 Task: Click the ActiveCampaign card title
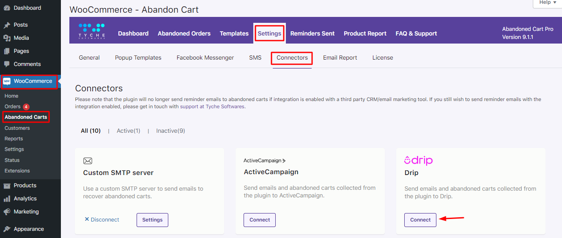click(x=271, y=172)
